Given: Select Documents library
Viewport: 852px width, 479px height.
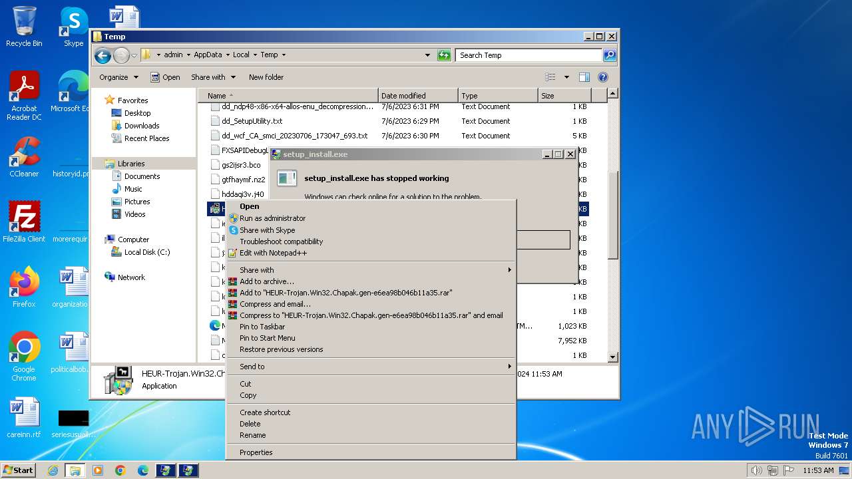Looking at the screenshot, I should [x=142, y=176].
